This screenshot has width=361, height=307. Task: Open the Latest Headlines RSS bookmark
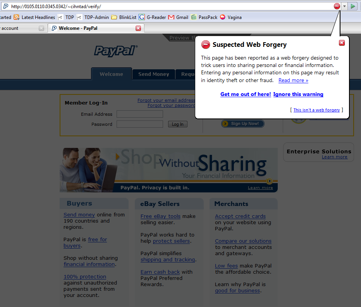[34, 17]
